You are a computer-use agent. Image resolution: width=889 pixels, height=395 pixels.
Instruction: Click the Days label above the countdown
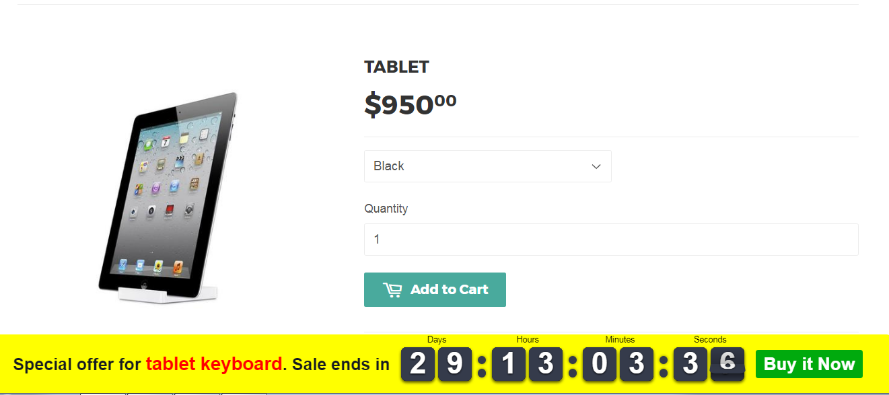437,340
